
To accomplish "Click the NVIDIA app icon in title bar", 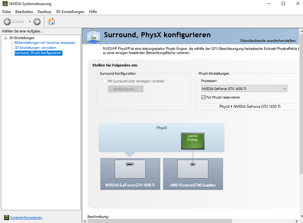I will (x=5, y=3).
